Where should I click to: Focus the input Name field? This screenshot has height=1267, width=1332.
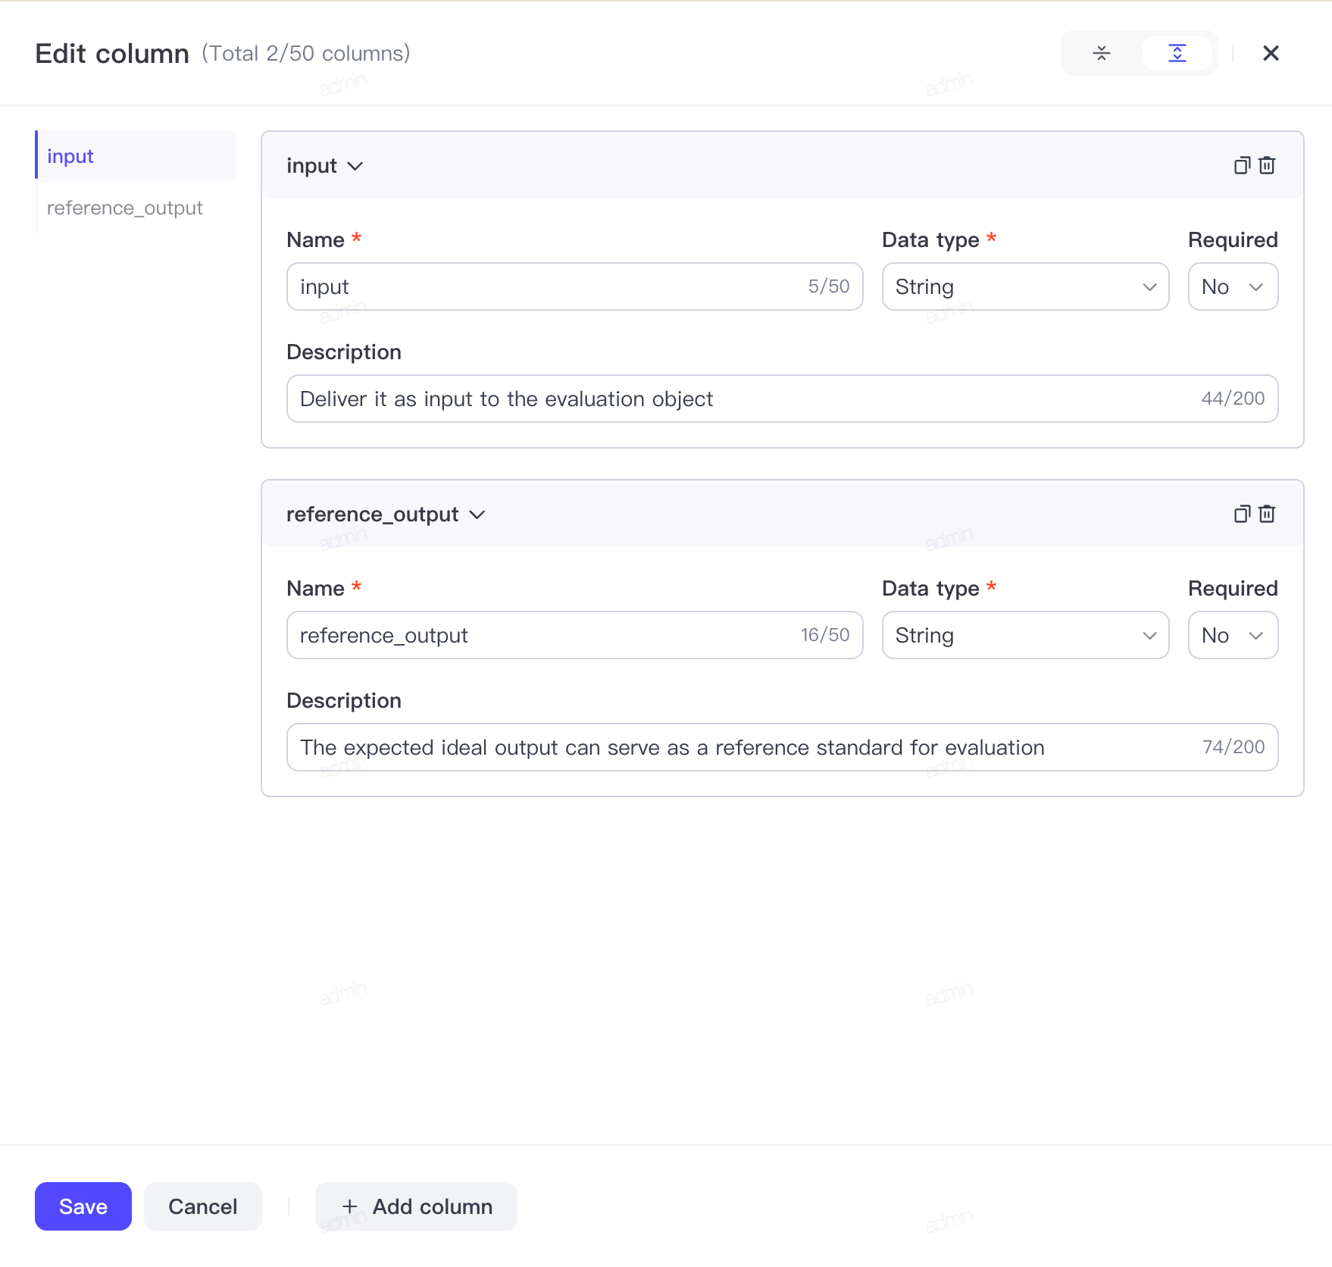point(574,286)
